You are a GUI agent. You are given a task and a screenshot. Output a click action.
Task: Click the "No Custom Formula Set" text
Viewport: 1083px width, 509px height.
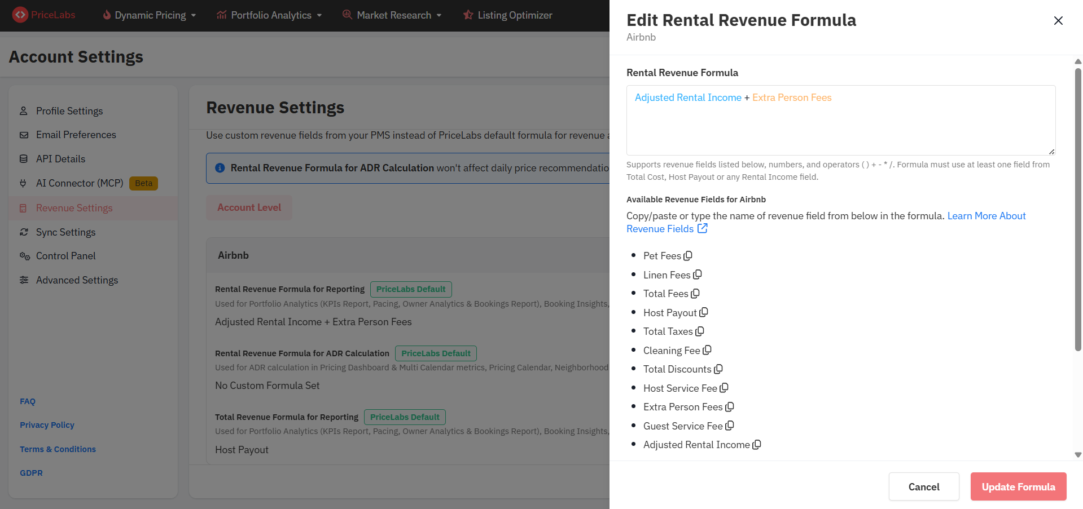pyautogui.click(x=267, y=386)
